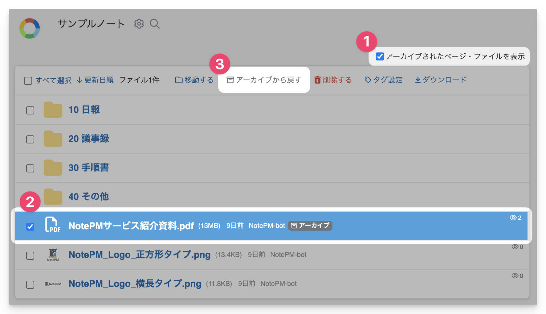Uncheck the NotePMサービス紹介資料.pdf checkbox

coord(30,227)
